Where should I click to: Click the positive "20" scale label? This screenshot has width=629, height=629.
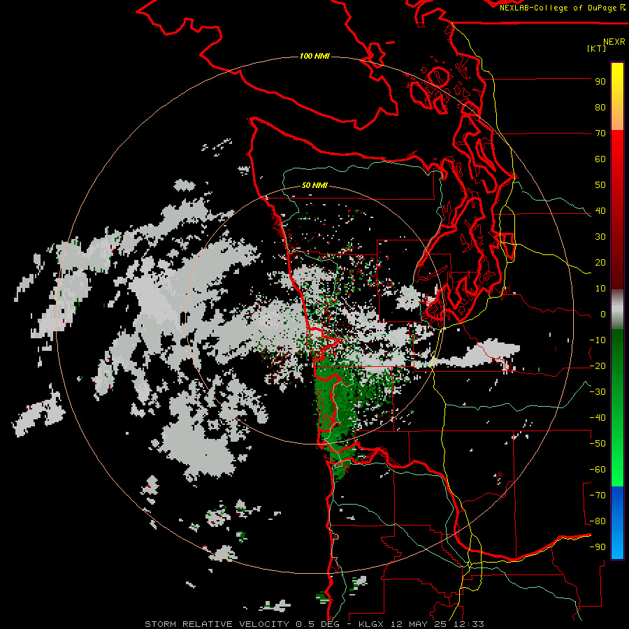click(600, 263)
